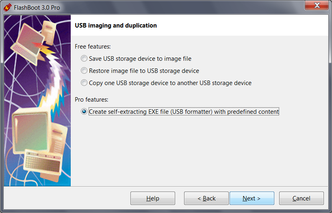Proceed with the Next button
This screenshot has height=213, width=332.
[252, 198]
